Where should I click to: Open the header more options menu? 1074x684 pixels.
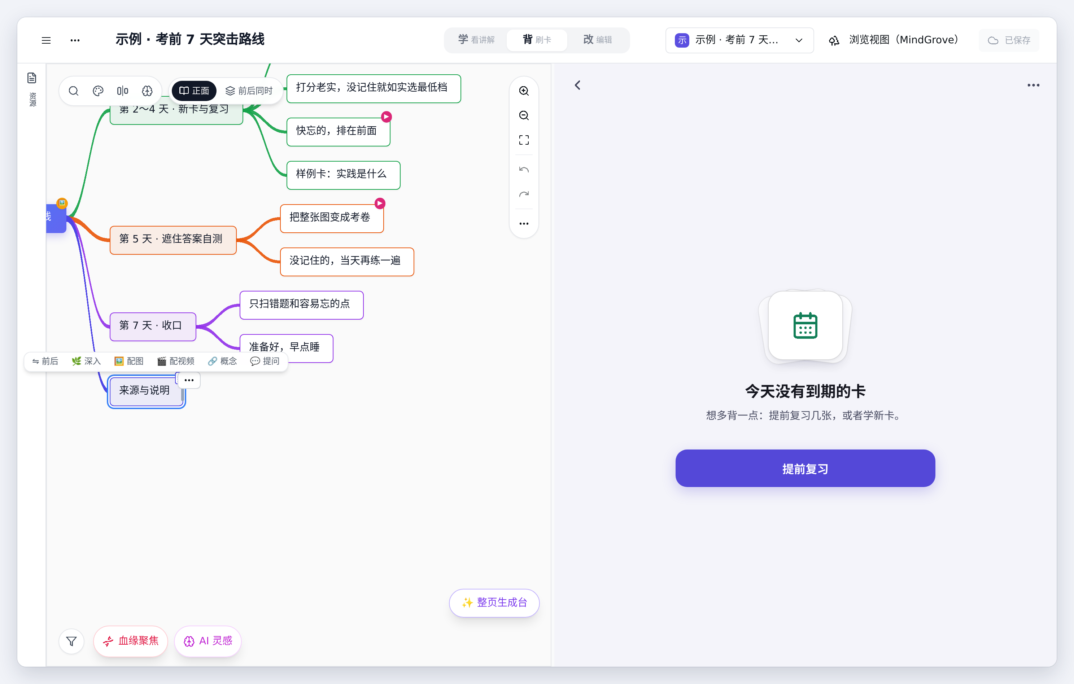(75, 40)
